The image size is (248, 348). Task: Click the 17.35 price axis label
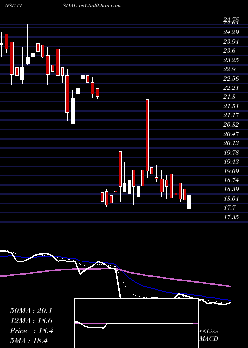pyautogui.click(x=231, y=217)
